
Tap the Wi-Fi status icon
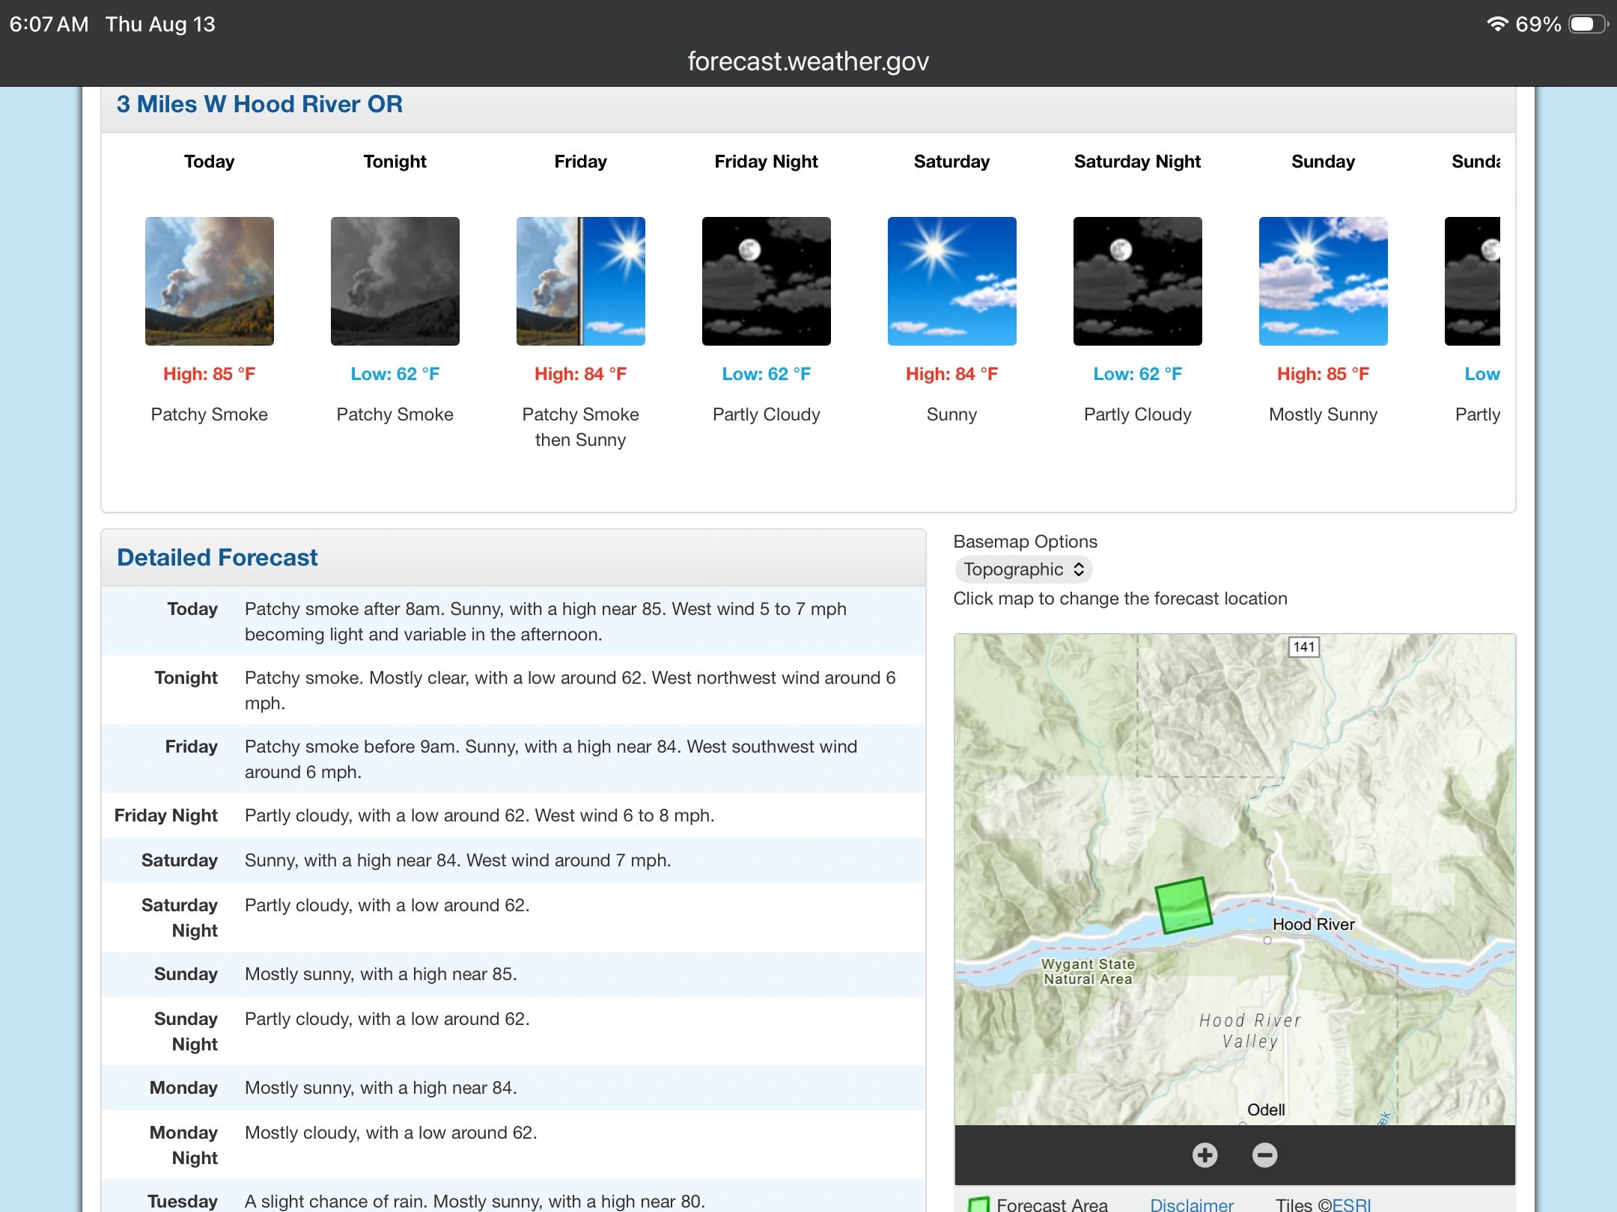1496,24
